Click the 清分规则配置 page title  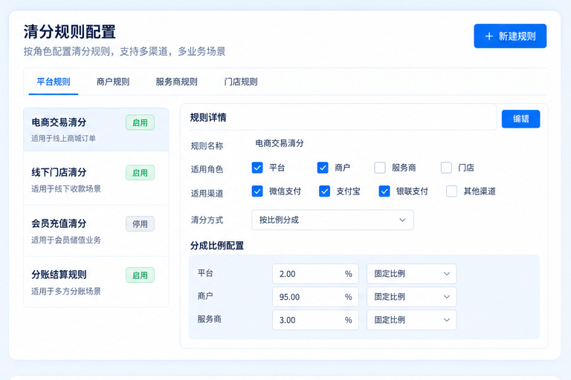click(x=70, y=32)
